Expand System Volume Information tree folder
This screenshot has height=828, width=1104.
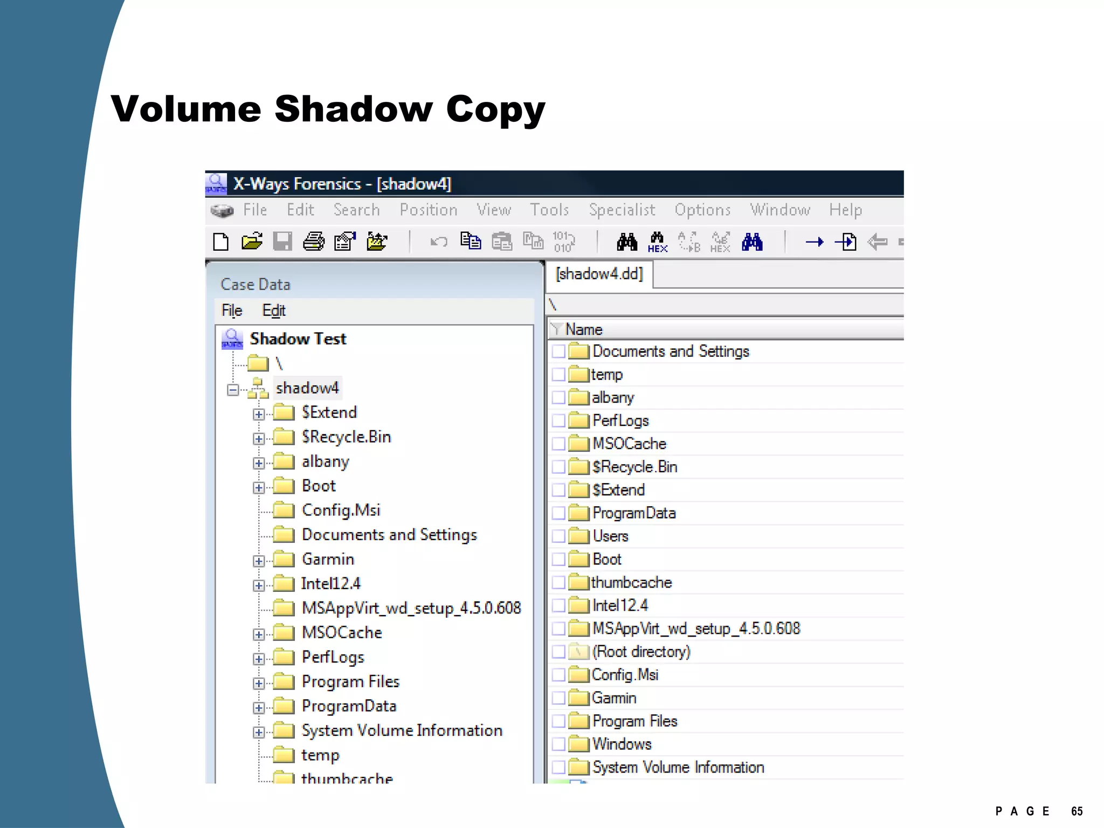259,733
